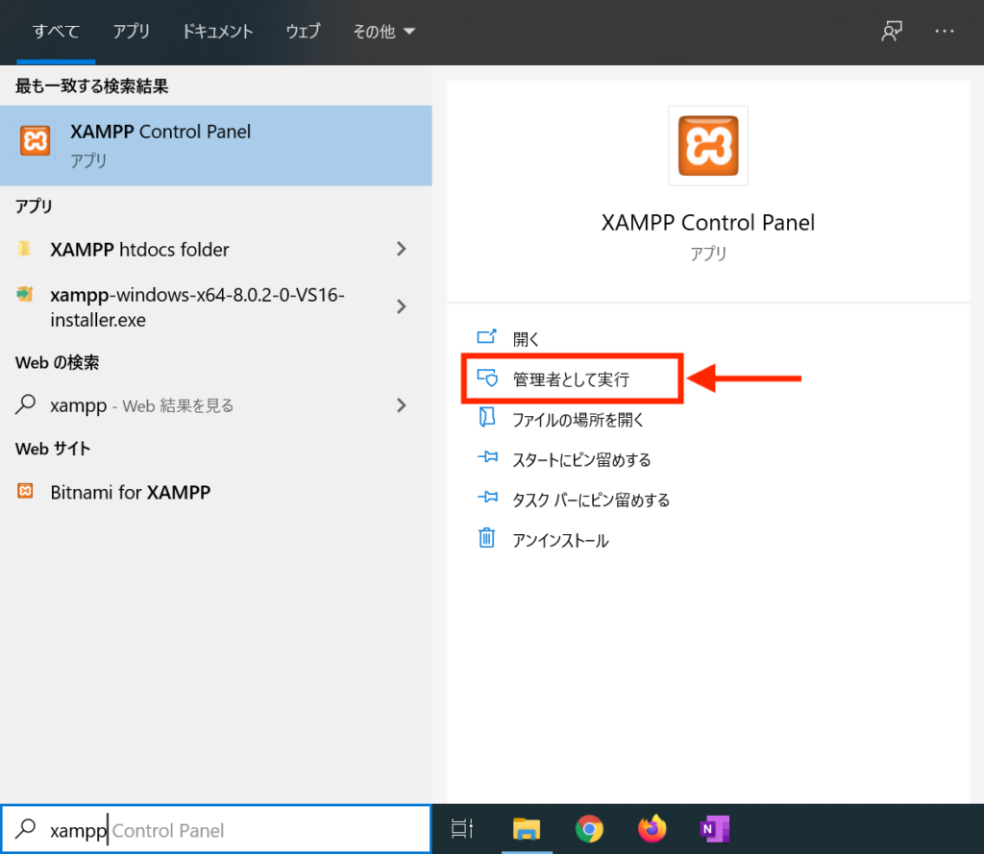Open the その他 filter dropdown
This screenshot has height=854, width=984.
383,31
